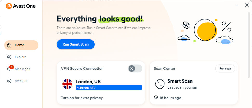Open the Explore menu item
The width and height of the screenshot is (252, 108).
click(21, 57)
